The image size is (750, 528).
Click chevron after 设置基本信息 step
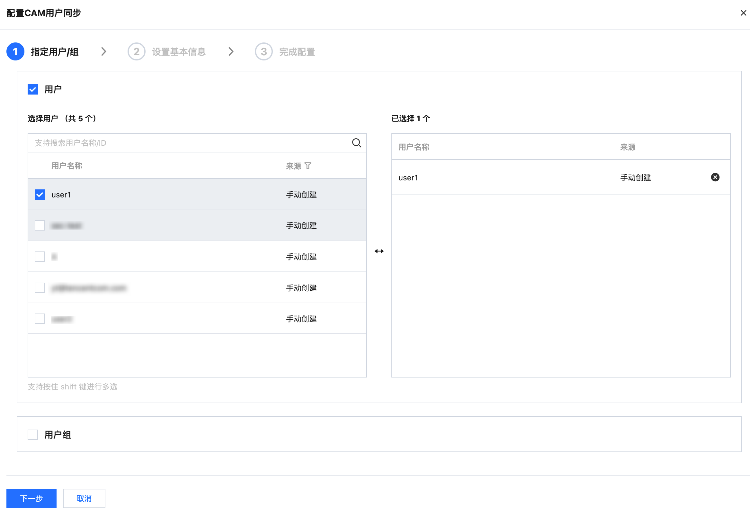231,52
